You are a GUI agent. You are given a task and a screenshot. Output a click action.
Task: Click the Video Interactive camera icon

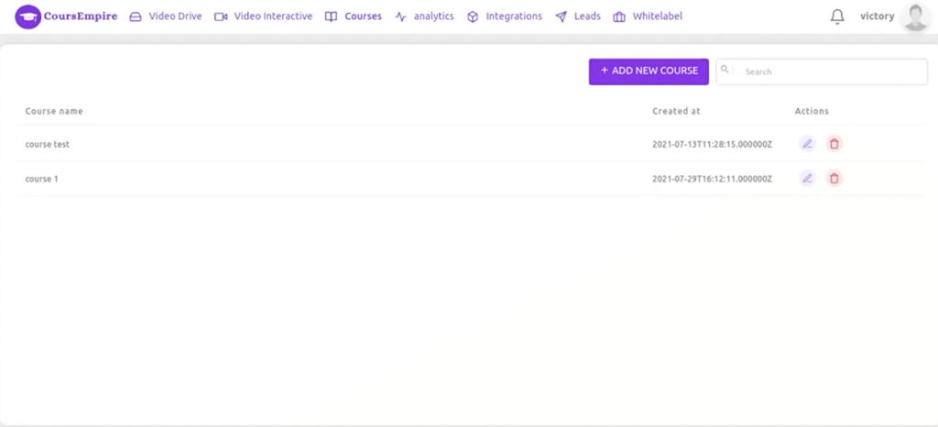tap(221, 16)
